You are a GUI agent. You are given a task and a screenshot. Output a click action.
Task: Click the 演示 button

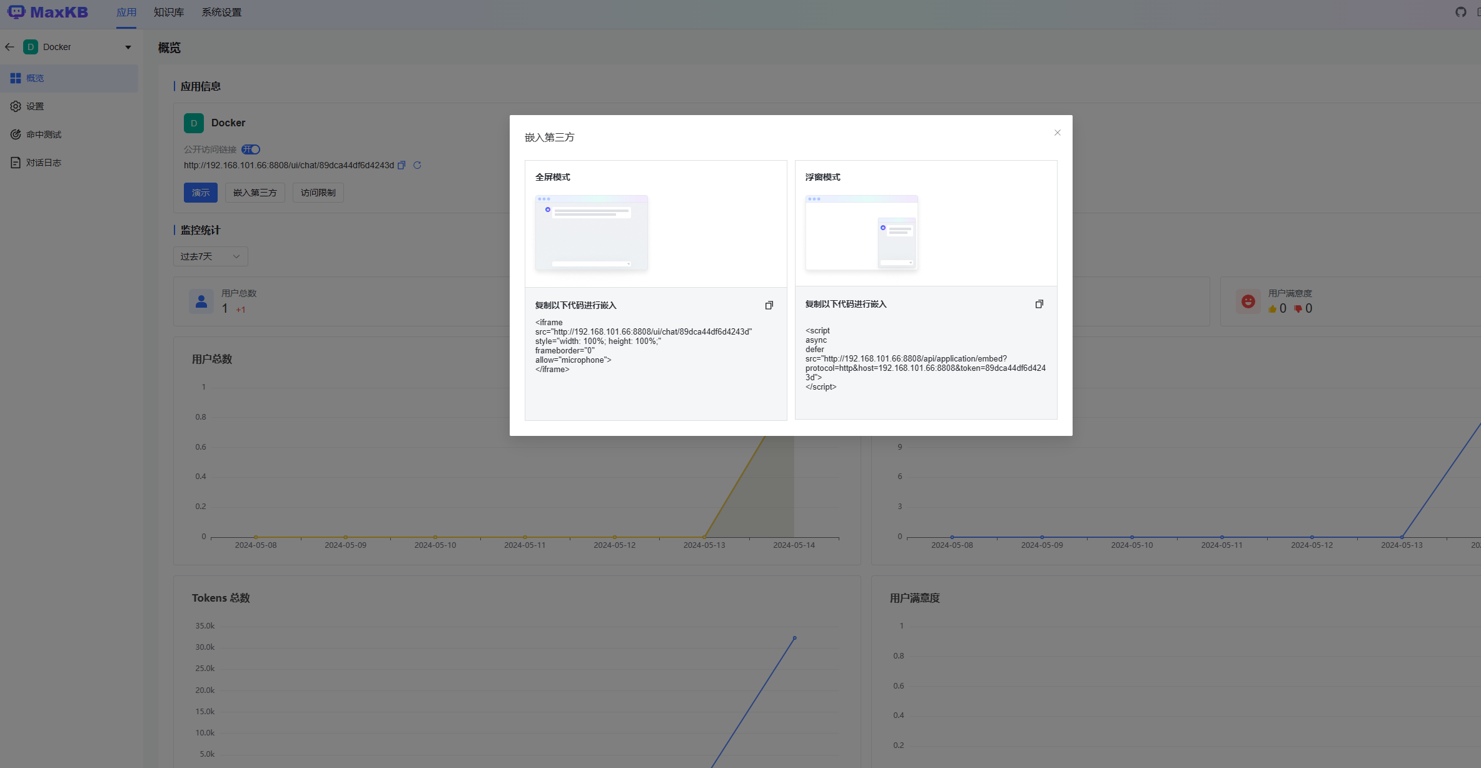click(201, 193)
